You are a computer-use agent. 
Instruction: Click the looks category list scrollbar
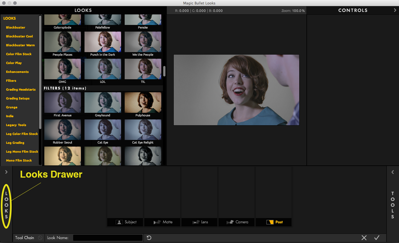click(x=40, y=72)
